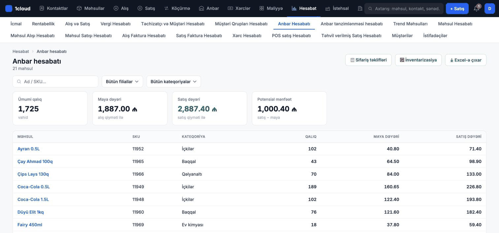Click the KATEQORİYA column header

pyautogui.click(x=194, y=137)
